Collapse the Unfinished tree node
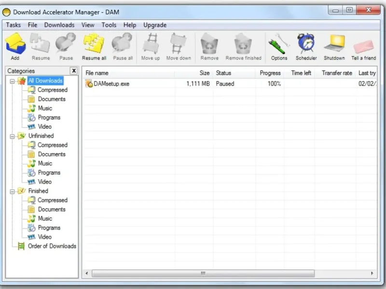Viewport: 386px width, 289px height. (12, 136)
